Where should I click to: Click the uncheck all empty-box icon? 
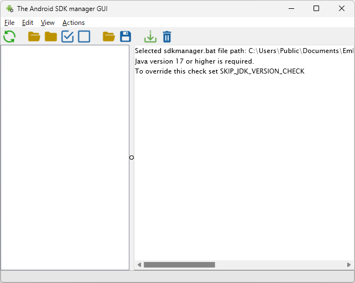84,36
